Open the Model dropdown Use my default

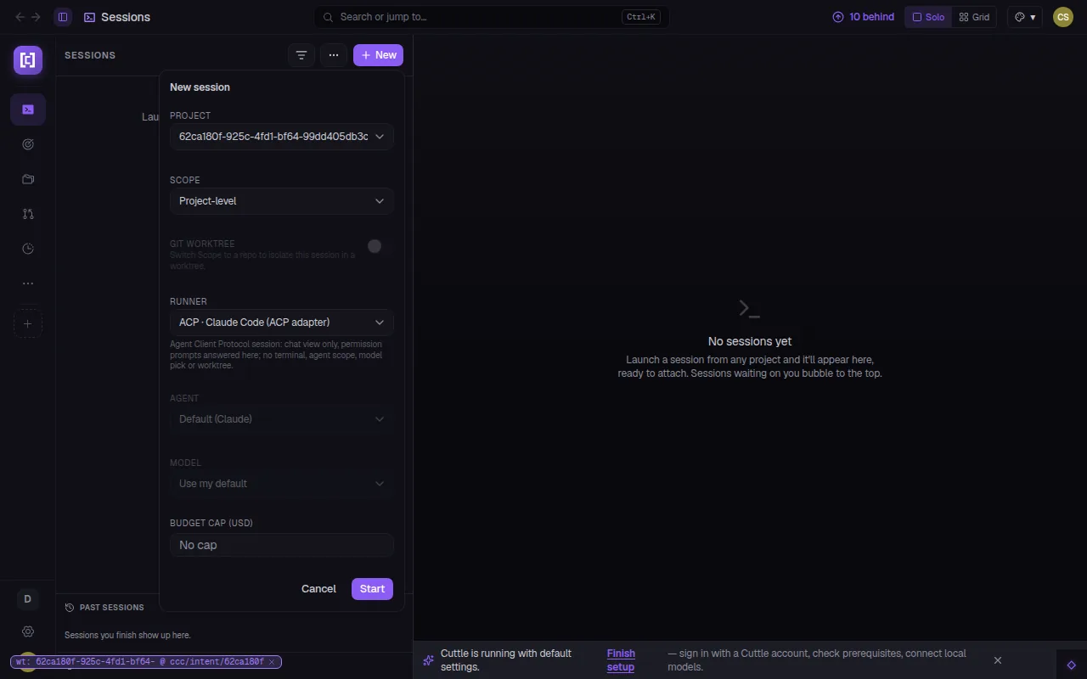point(281,484)
